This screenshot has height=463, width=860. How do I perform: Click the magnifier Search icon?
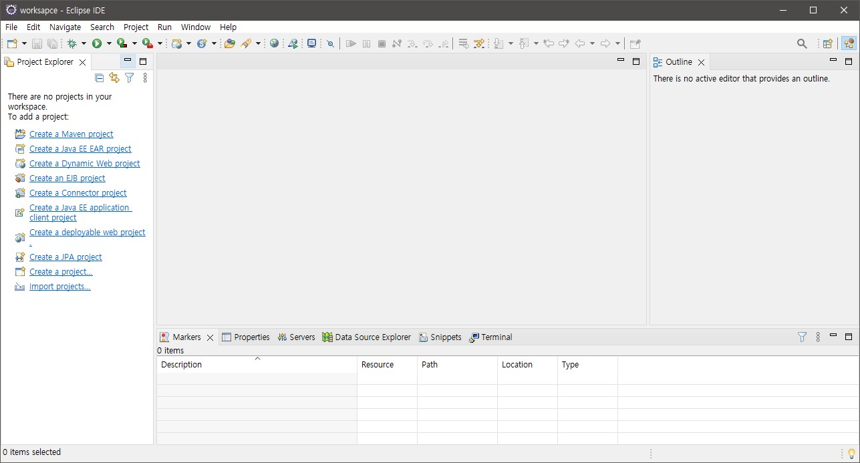point(802,43)
